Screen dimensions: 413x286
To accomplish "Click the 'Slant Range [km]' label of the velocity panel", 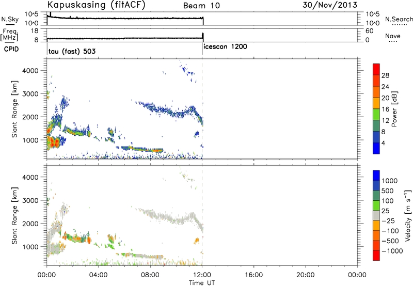I will click(15, 215).
